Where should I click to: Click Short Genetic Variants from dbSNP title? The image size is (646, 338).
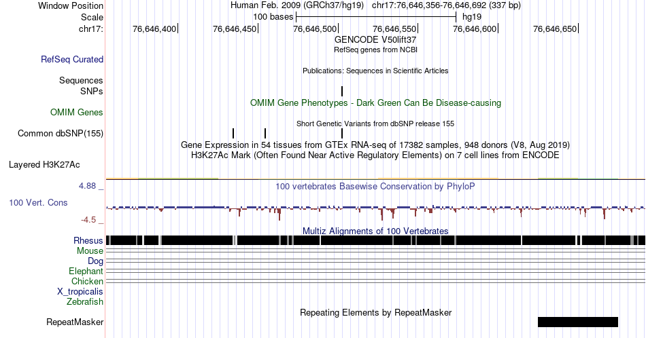pyautogui.click(x=375, y=124)
